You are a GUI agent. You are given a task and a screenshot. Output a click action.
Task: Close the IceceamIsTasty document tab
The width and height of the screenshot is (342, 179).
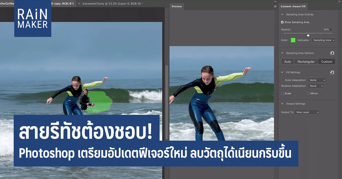[x=79, y=3]
